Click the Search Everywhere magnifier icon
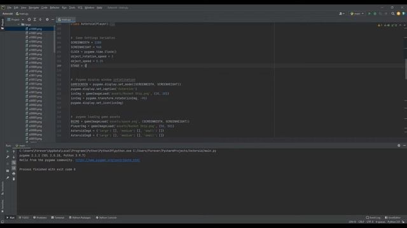Screen dimensions: 407x228 click(x=393, y=13)
